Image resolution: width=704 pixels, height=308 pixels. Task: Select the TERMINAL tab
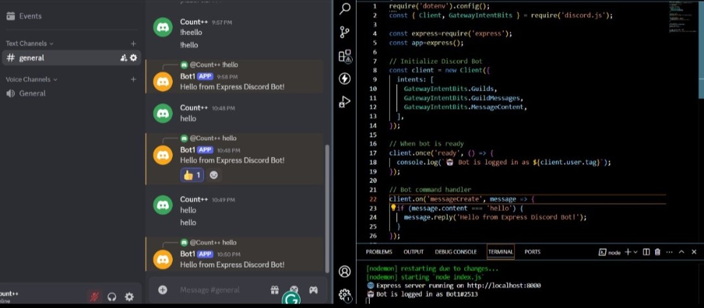(x=501, y=252)
